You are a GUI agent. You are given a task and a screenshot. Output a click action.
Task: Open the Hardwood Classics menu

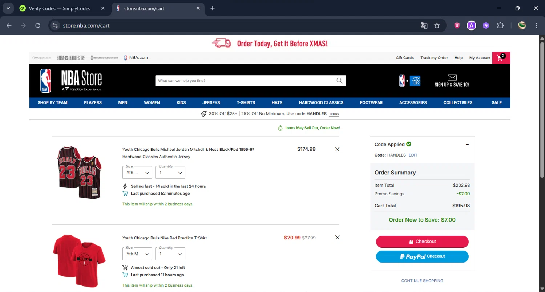321,102
